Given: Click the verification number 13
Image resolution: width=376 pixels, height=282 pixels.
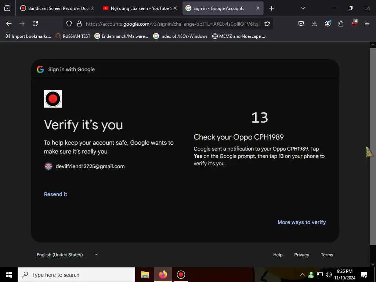Looking at the screenshot, I should (260, 118).
